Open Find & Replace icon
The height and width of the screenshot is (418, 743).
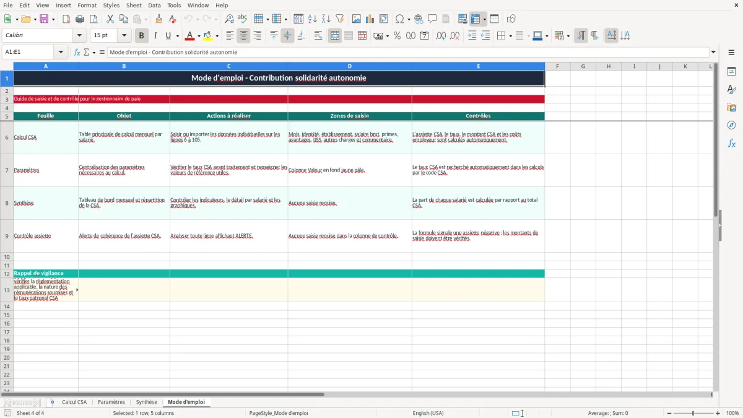229,19
